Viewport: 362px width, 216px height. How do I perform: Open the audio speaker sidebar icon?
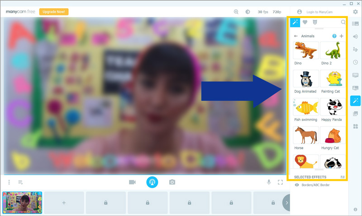(355, 37)
